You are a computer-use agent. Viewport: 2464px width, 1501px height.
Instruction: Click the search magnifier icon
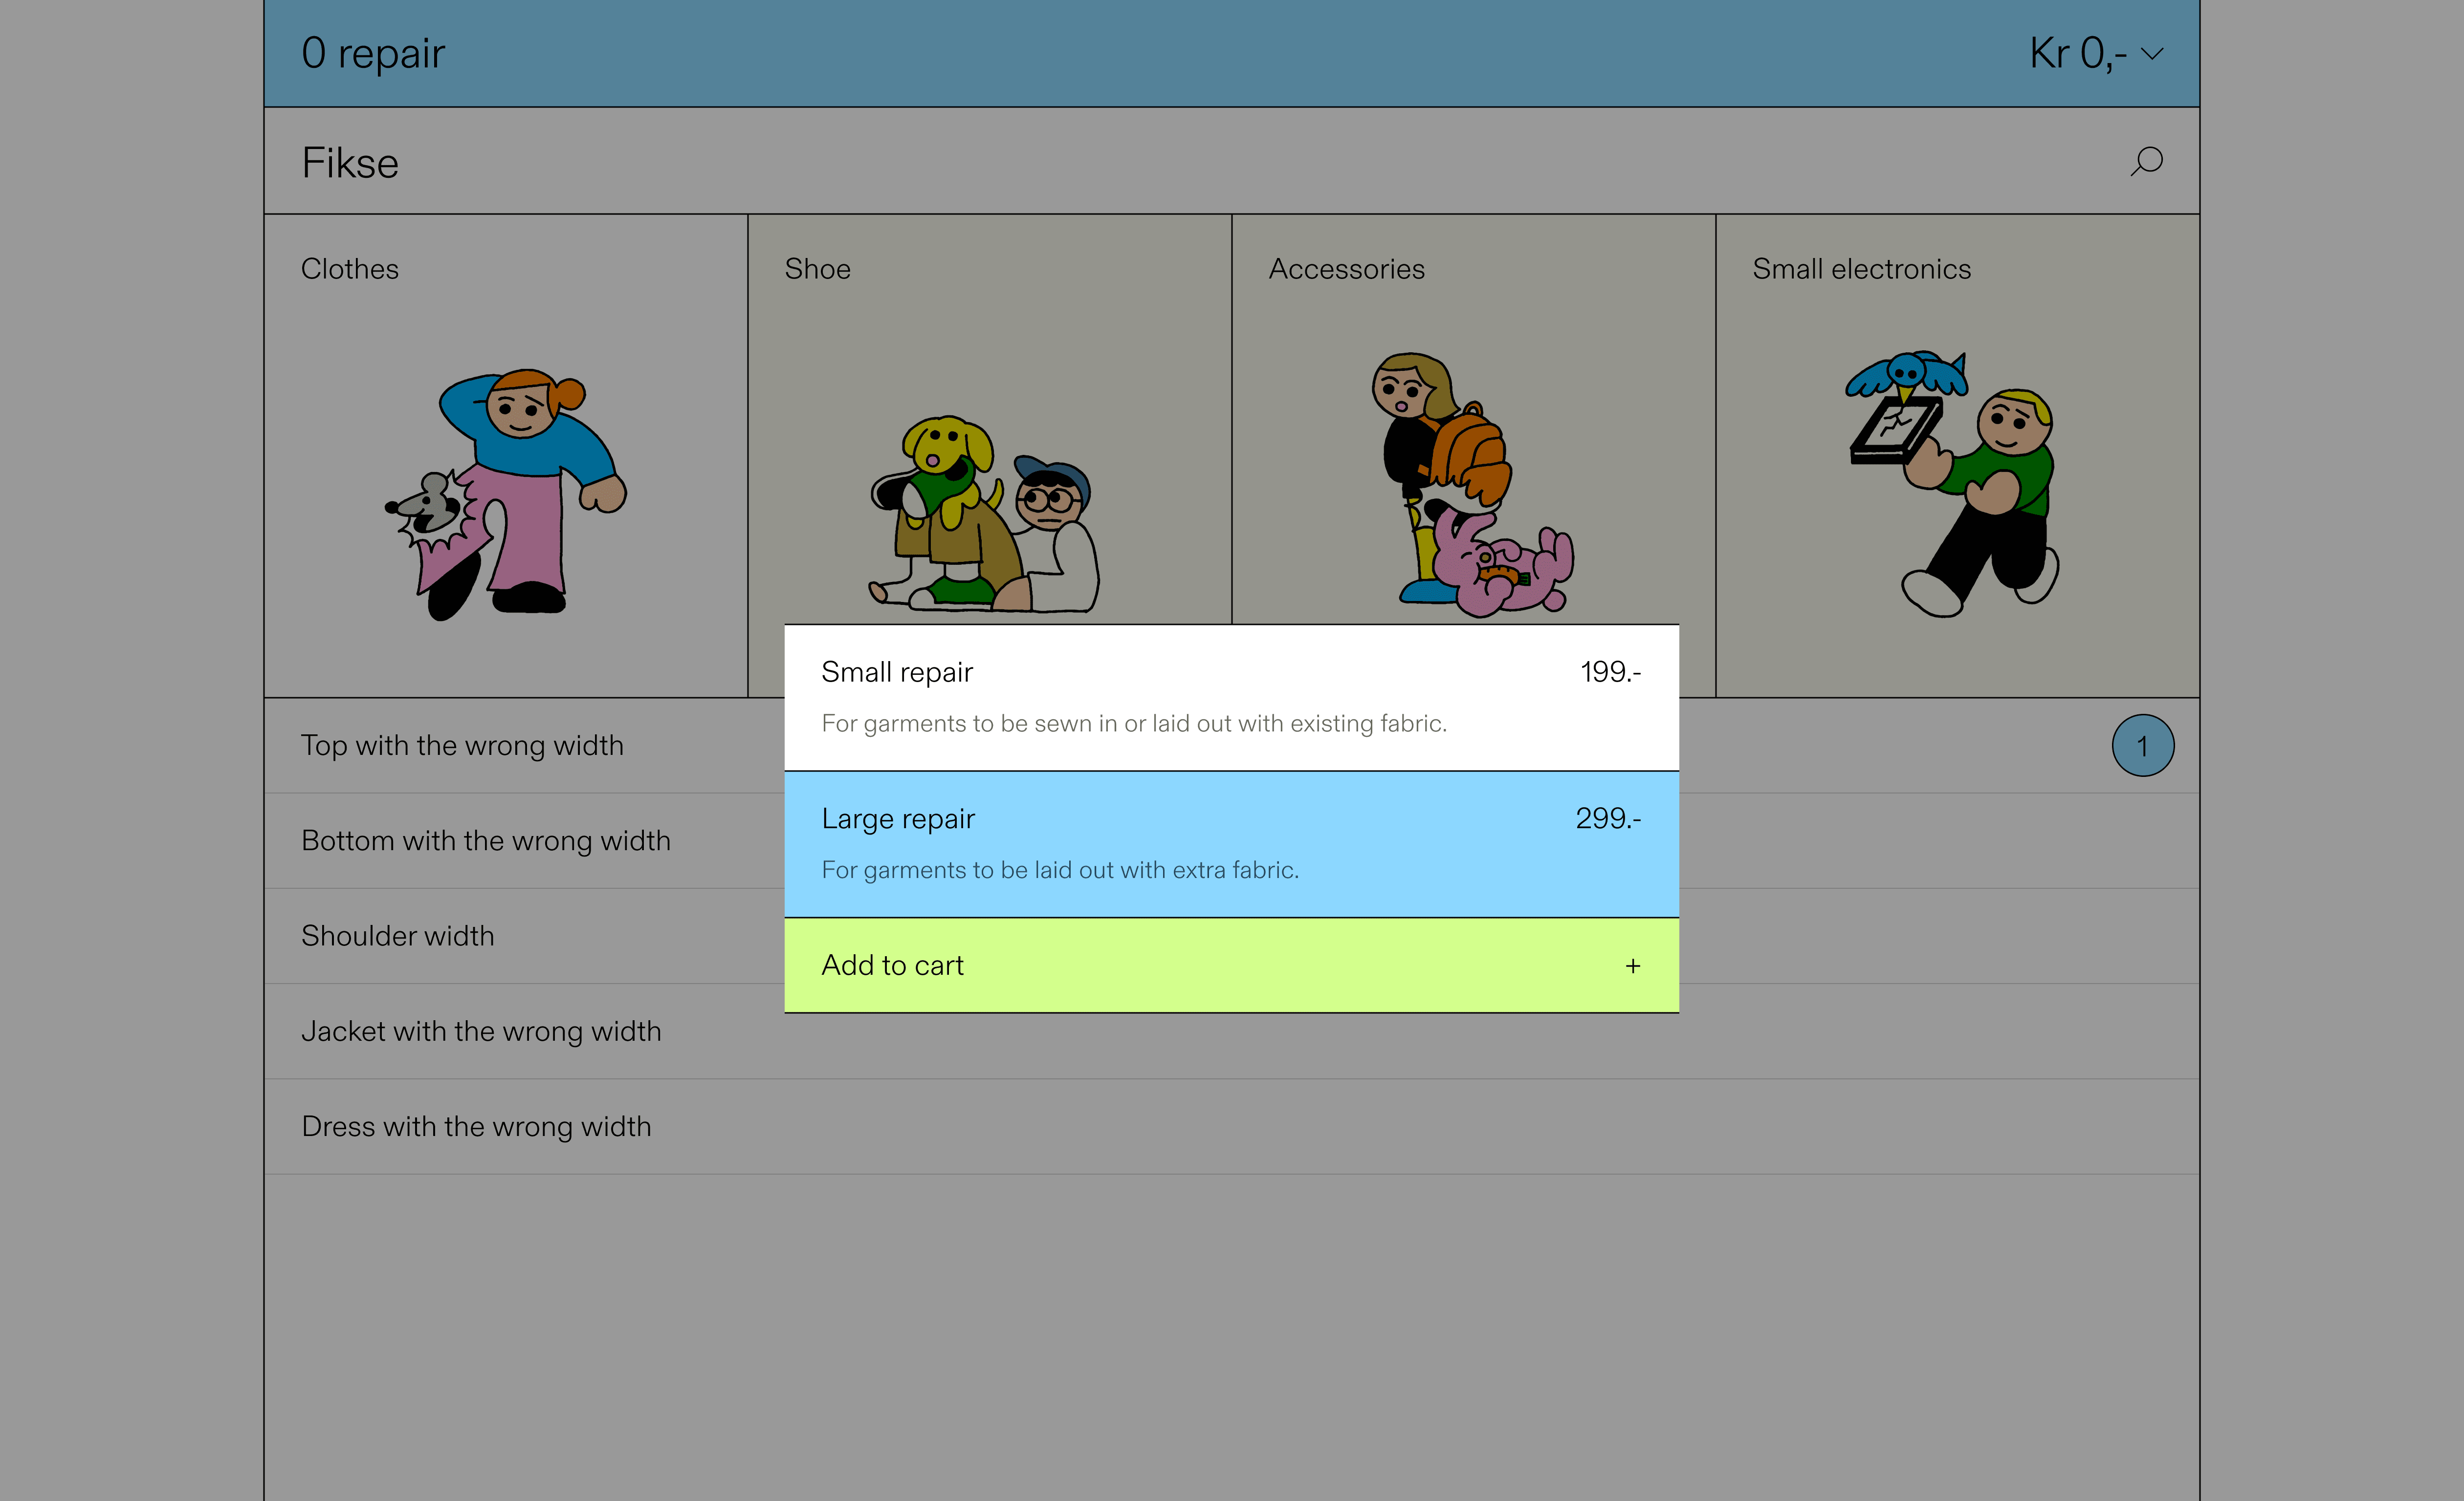pyautogui.click(x=2146, y=161)
